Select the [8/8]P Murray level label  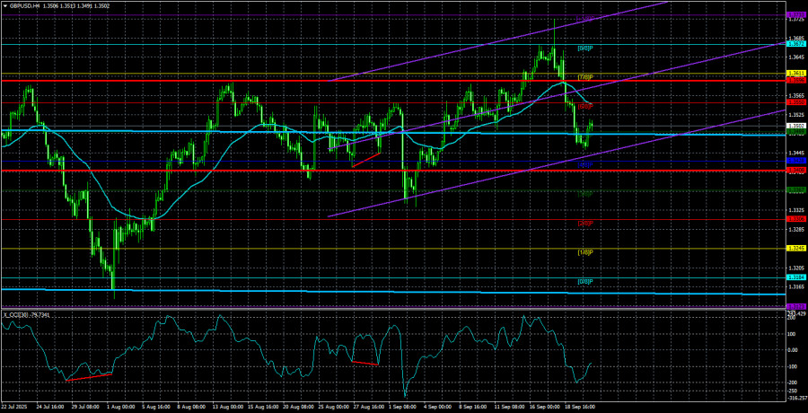[x=584, y=48]
